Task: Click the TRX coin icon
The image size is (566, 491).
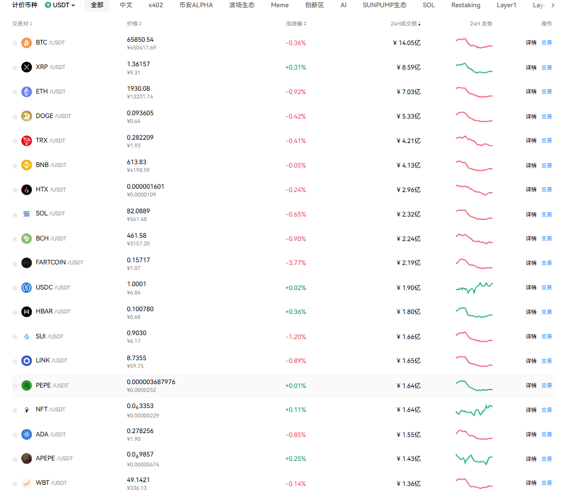Action: pyautogui.click(x=26, y=141)
